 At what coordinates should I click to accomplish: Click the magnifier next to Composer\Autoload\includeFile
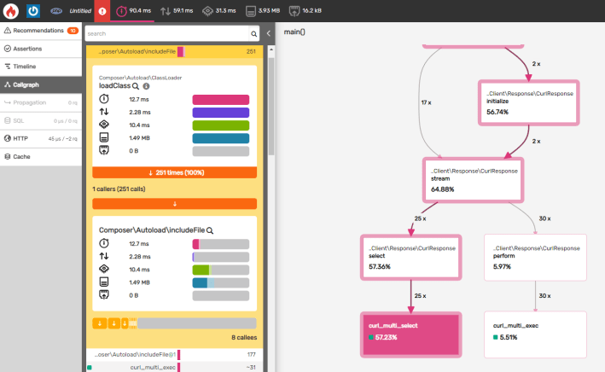pyautogui.click(x=210, y=230)
